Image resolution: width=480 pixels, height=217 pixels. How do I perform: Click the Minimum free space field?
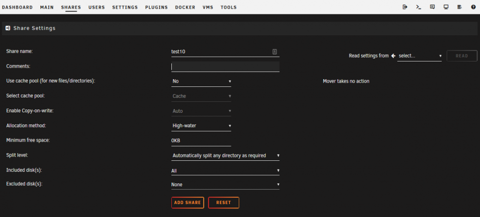tap(201, 141)
